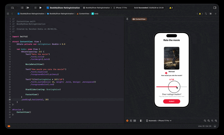Show preview variants grid
Viewport: 224px width, 135px height.
coord(135,120)
